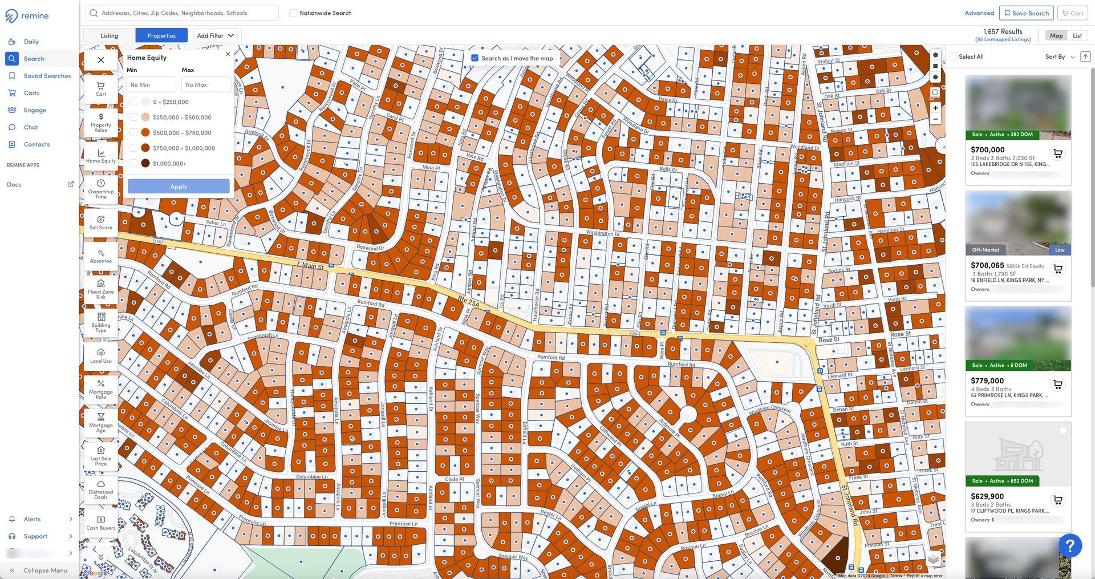Open the Add Filter dropdown
This screenshot has height=579, width=1095.
point(215,35)
